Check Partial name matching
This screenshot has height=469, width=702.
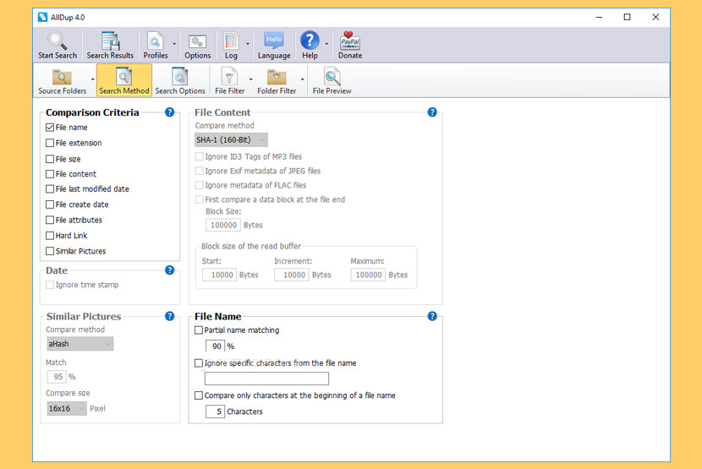point(199,330)
